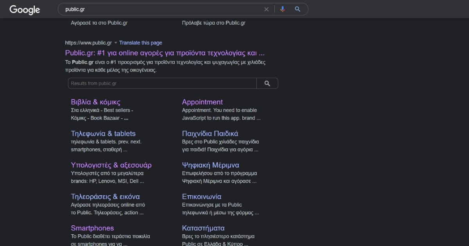This screenshot has width=469, height=246.
Task: Click the Translate this page link
Action: pos(140,43)
